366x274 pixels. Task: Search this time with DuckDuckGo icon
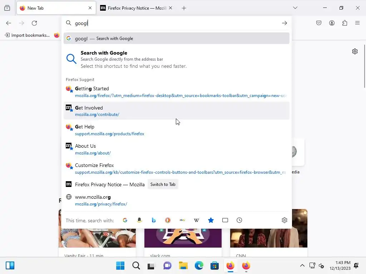coord(168,220)
